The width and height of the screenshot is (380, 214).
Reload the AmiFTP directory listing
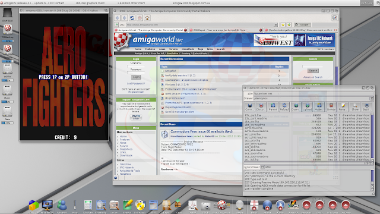pos(284,107)
